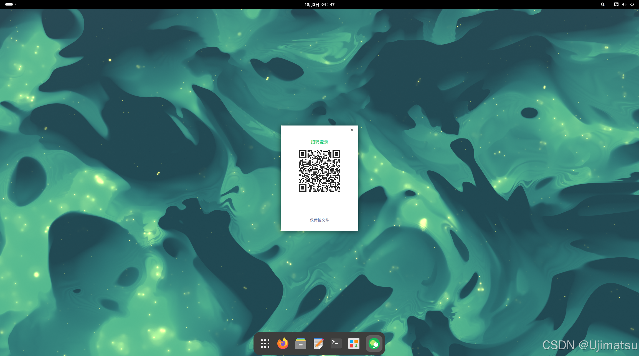Open the Software store dock icon
Image resolution: width=639 pixels, height=356 pixels.
[x=354, y=344]
